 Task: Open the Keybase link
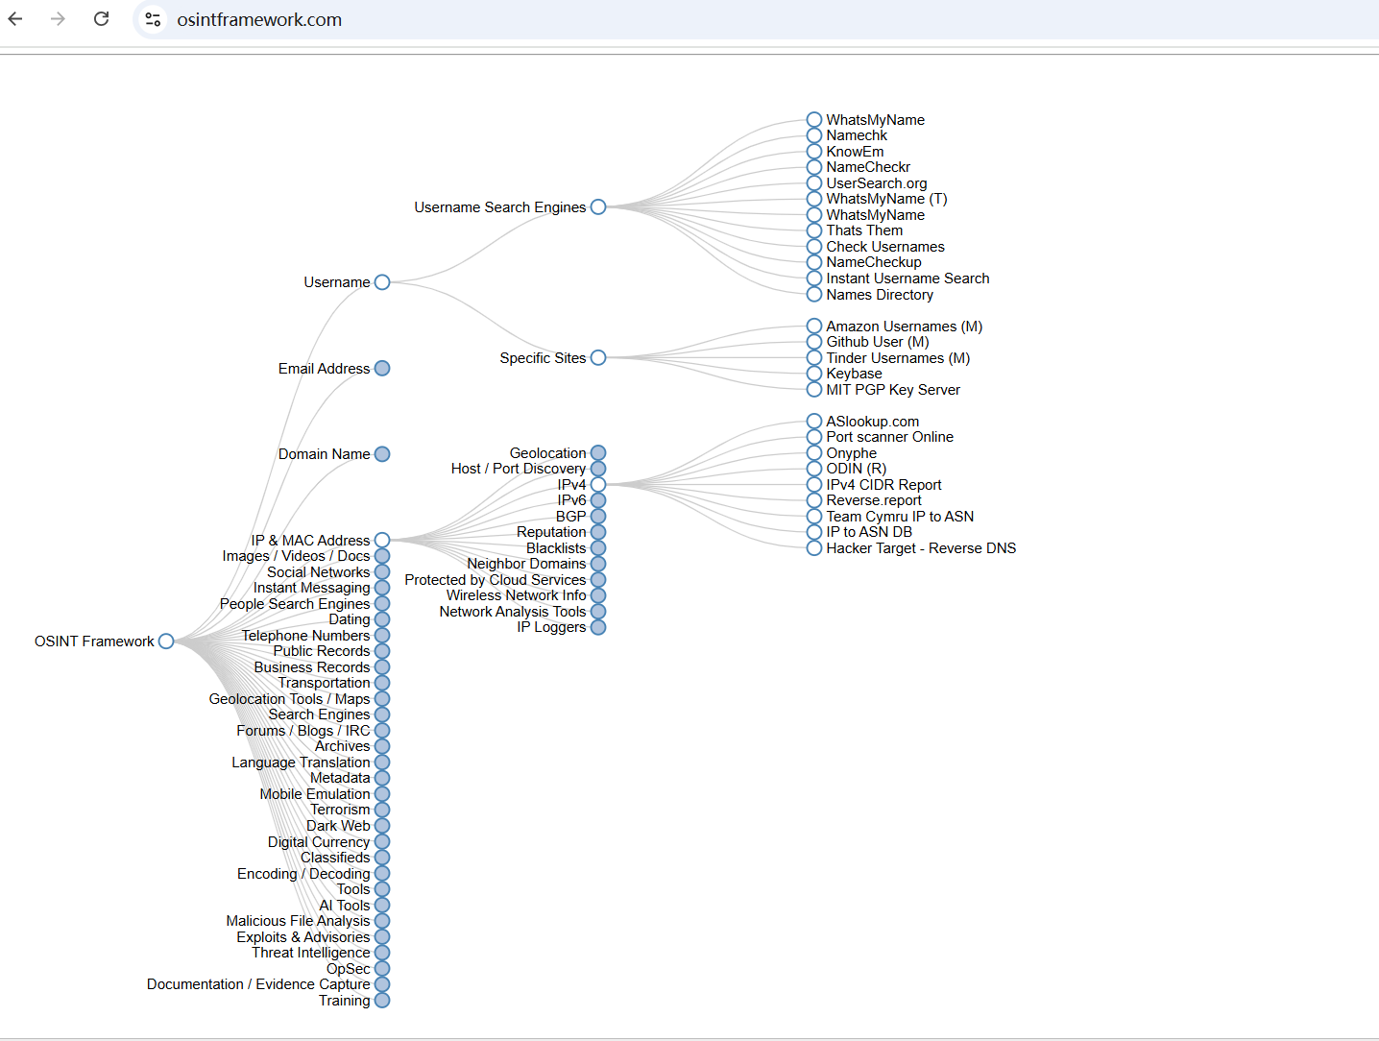854,374
